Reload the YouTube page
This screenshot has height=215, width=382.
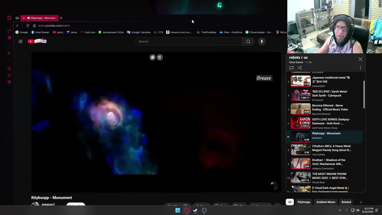click(28, 26)
